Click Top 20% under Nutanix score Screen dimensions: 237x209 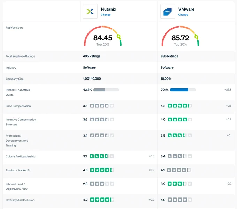point(103,44)
